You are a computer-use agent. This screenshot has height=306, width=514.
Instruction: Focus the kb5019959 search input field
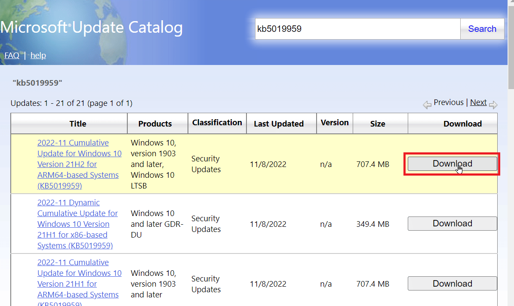pos(357,29)
